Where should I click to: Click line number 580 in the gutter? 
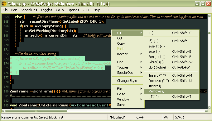click(6, 92)
